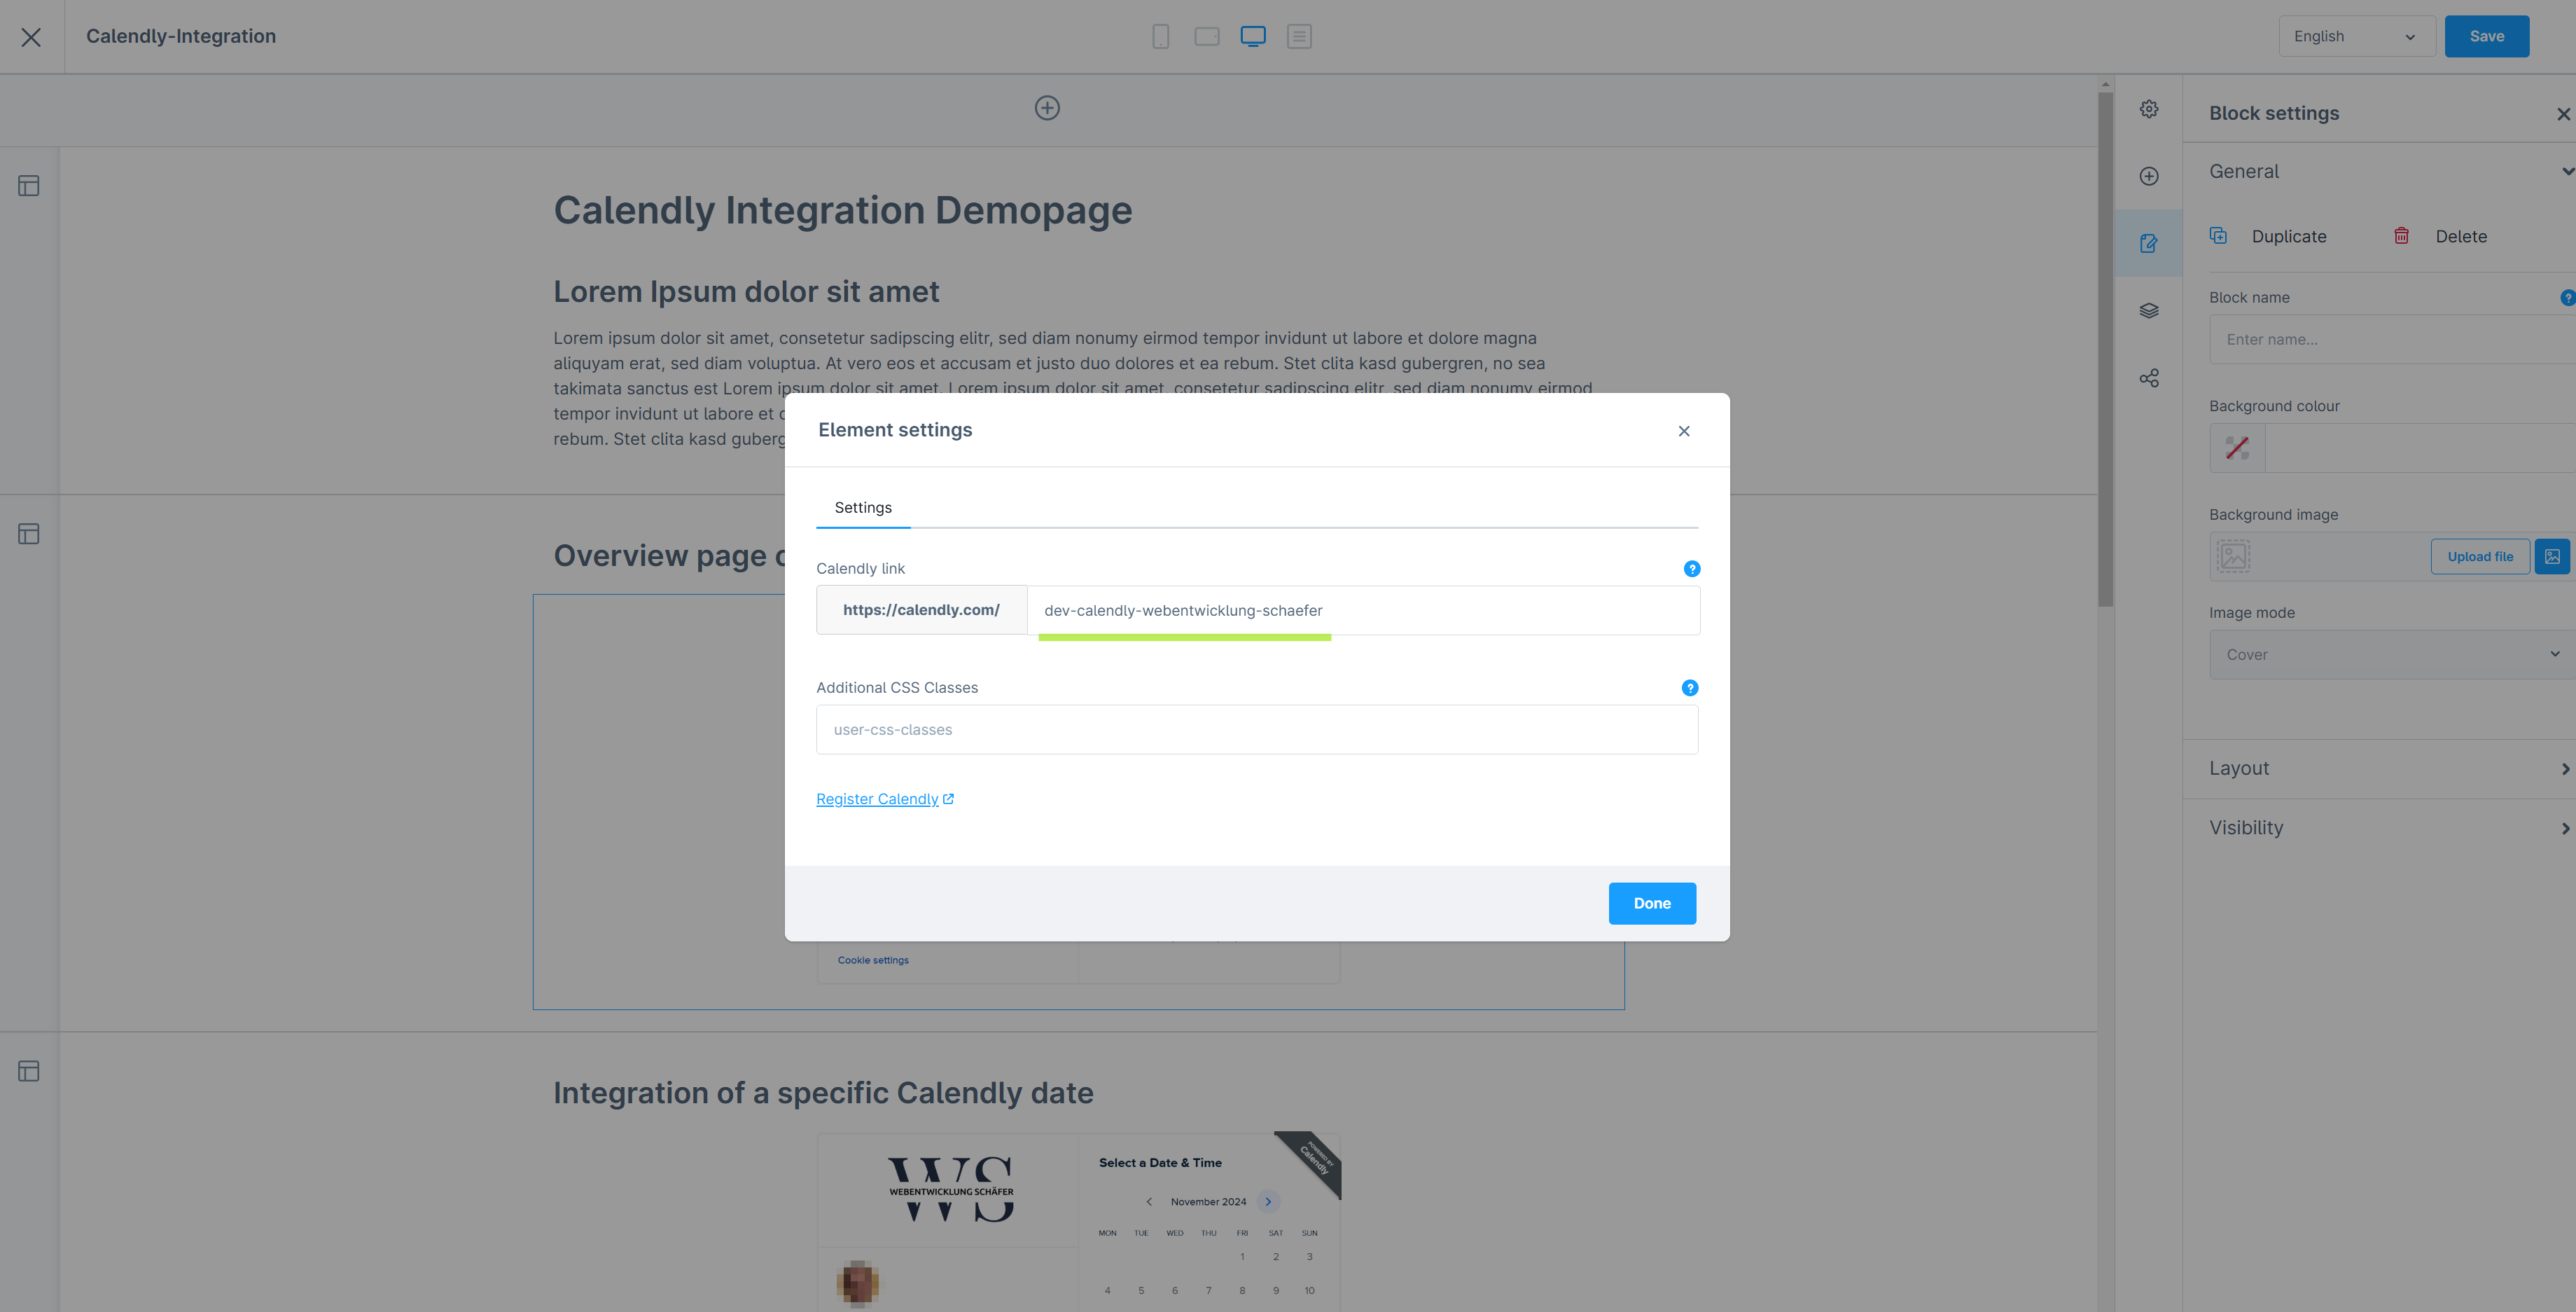
Task: Select the Settings tab in dialog
Action: point(863,507)
